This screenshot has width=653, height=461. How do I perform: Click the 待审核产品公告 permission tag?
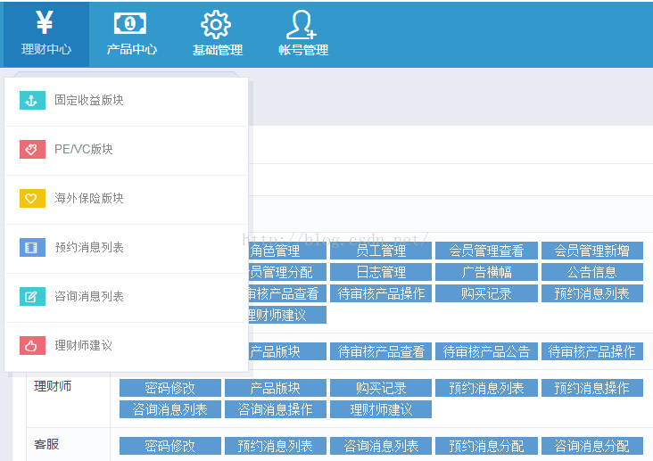coord(486,351)
